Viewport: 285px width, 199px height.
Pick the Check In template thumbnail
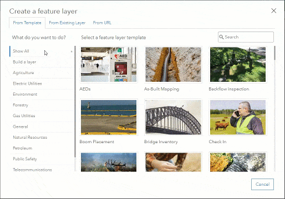pyautogui.click(x=238, y=117)
